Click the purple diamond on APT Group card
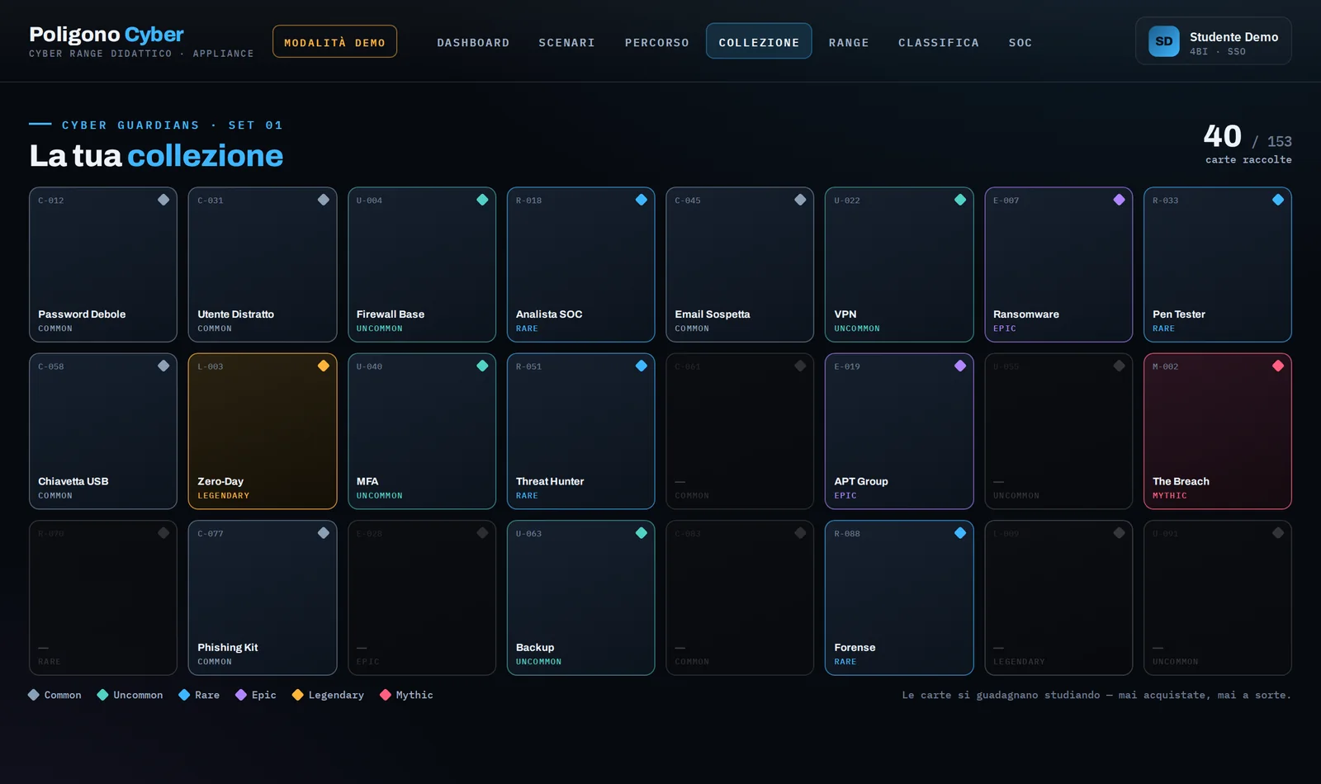This screenshot has width=1321, height=784. point(960,366)
